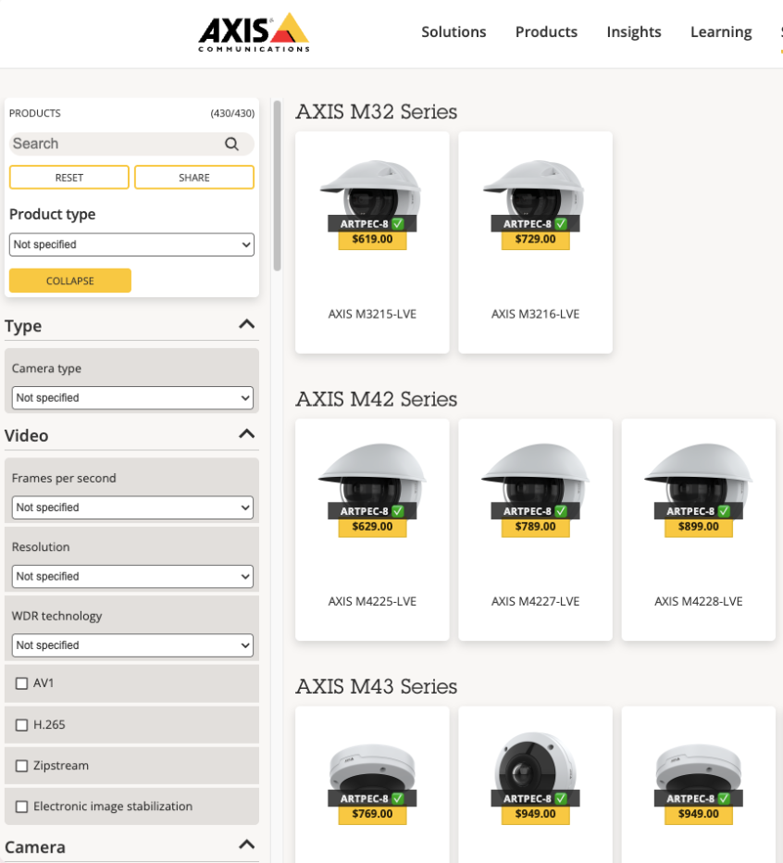Click the search magnifier icon

point(231,144)
